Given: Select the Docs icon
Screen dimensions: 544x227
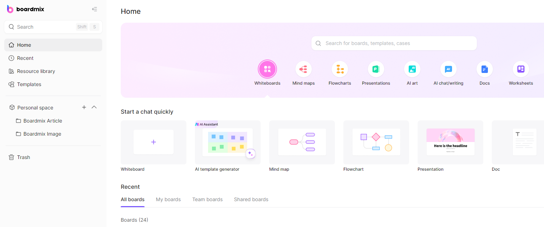Looking at the screenshot, I should coord(484,69).
